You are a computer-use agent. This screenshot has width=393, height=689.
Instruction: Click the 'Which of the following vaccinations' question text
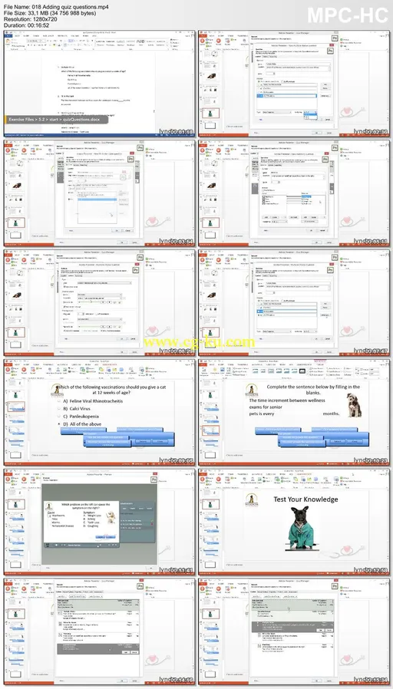[x=113, y=390]
